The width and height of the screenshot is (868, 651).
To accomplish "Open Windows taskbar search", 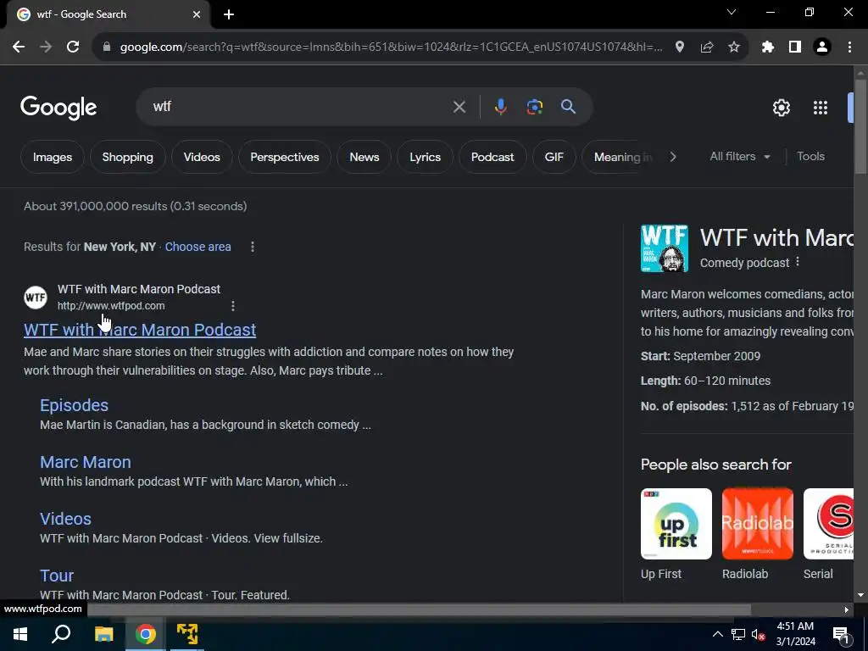I will pos(61,634).
